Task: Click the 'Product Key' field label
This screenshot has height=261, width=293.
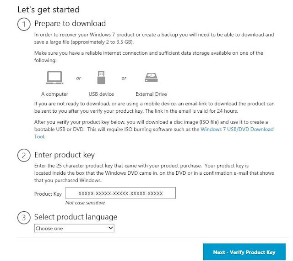Action: pos(48,194)
